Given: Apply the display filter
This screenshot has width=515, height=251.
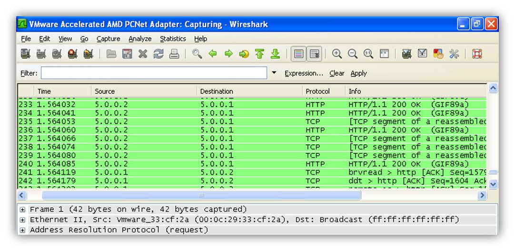Looking at the screenshot, I should coord(359,73).
